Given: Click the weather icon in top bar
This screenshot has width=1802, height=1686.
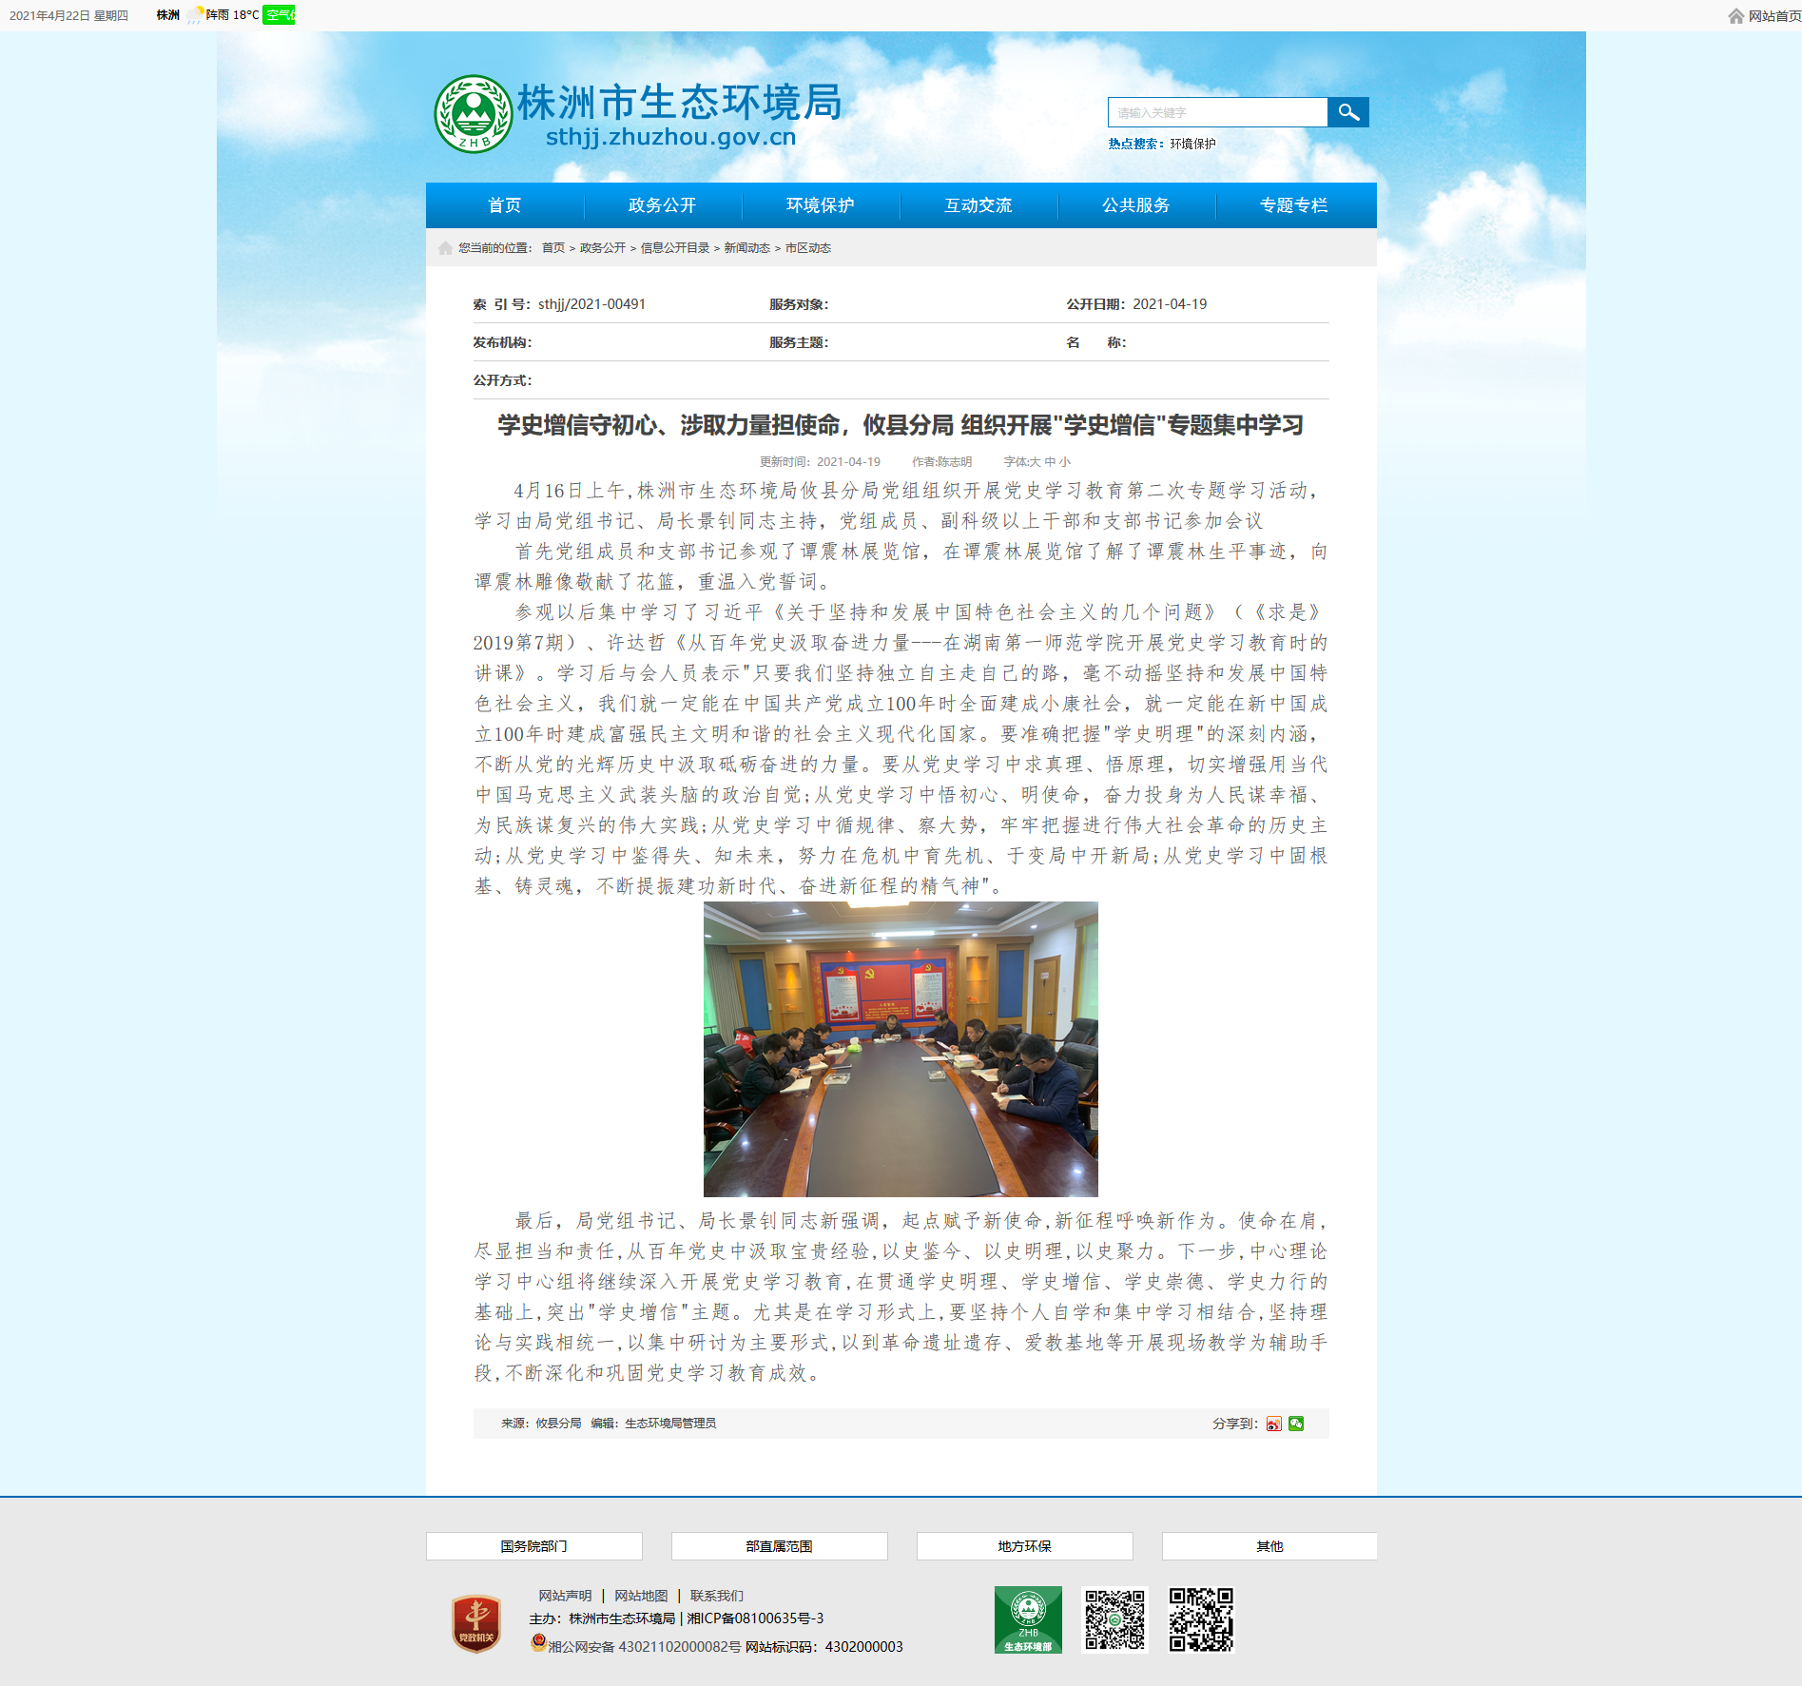Looking at the screenshot, I should click(195, 15).
